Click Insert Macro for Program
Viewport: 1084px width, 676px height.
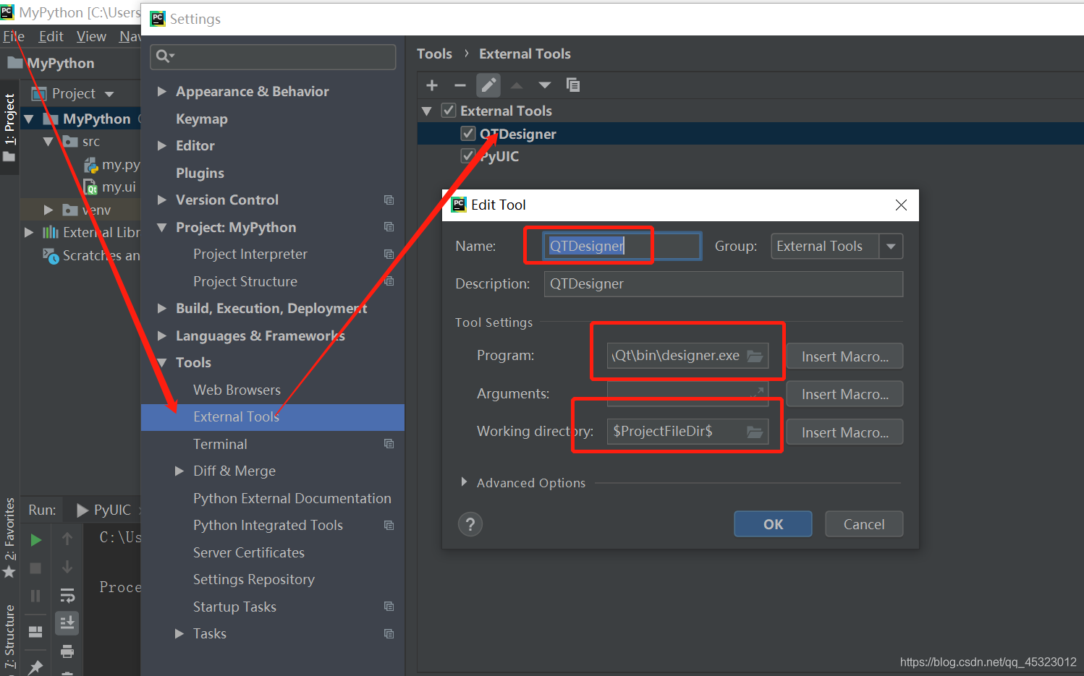point(844,356)
